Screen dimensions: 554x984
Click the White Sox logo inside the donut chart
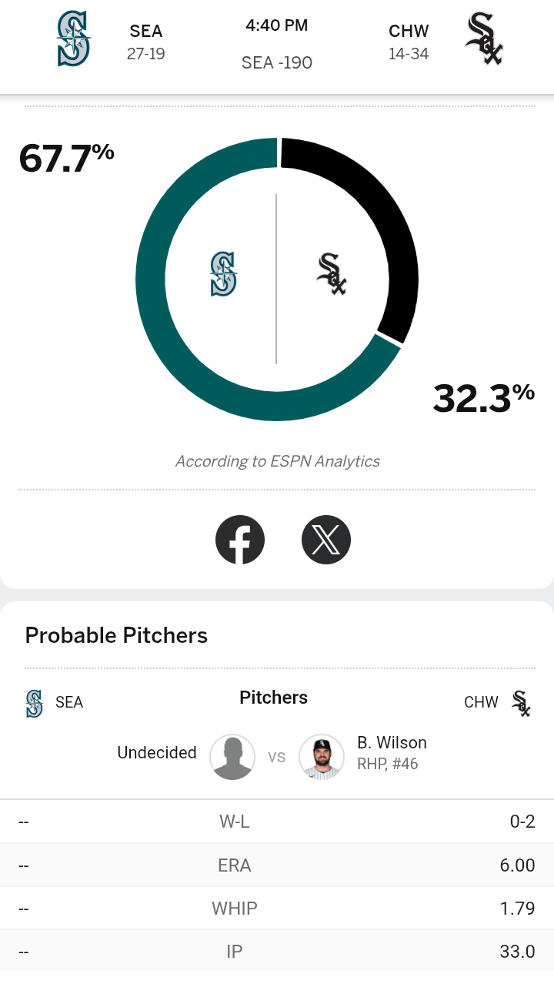pyautogui.click(x=332, y=274)
